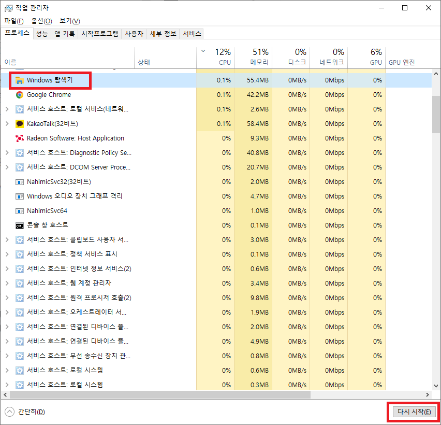The image size is (441, 425).
Task: Click the 작업 관리자 title bar icon
Action: coord(9,8)
